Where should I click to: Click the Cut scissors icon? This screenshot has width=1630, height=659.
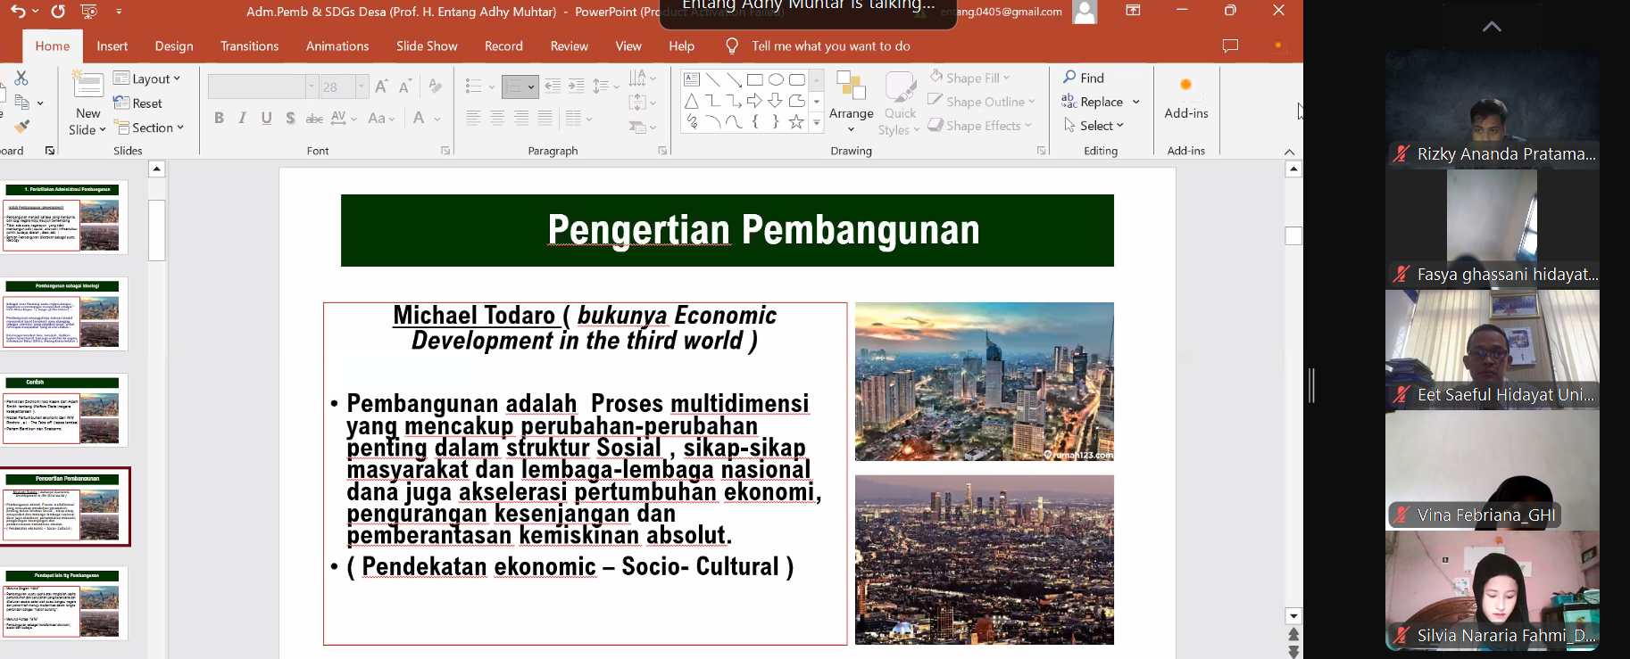21,78
